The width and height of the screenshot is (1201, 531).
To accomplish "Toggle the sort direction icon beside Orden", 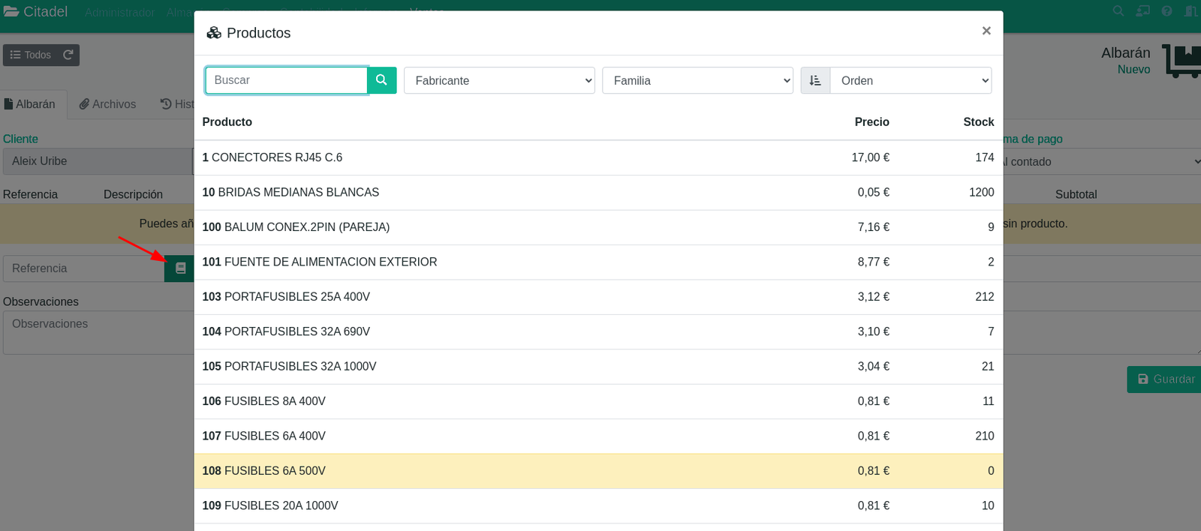I will click(815, 80).
